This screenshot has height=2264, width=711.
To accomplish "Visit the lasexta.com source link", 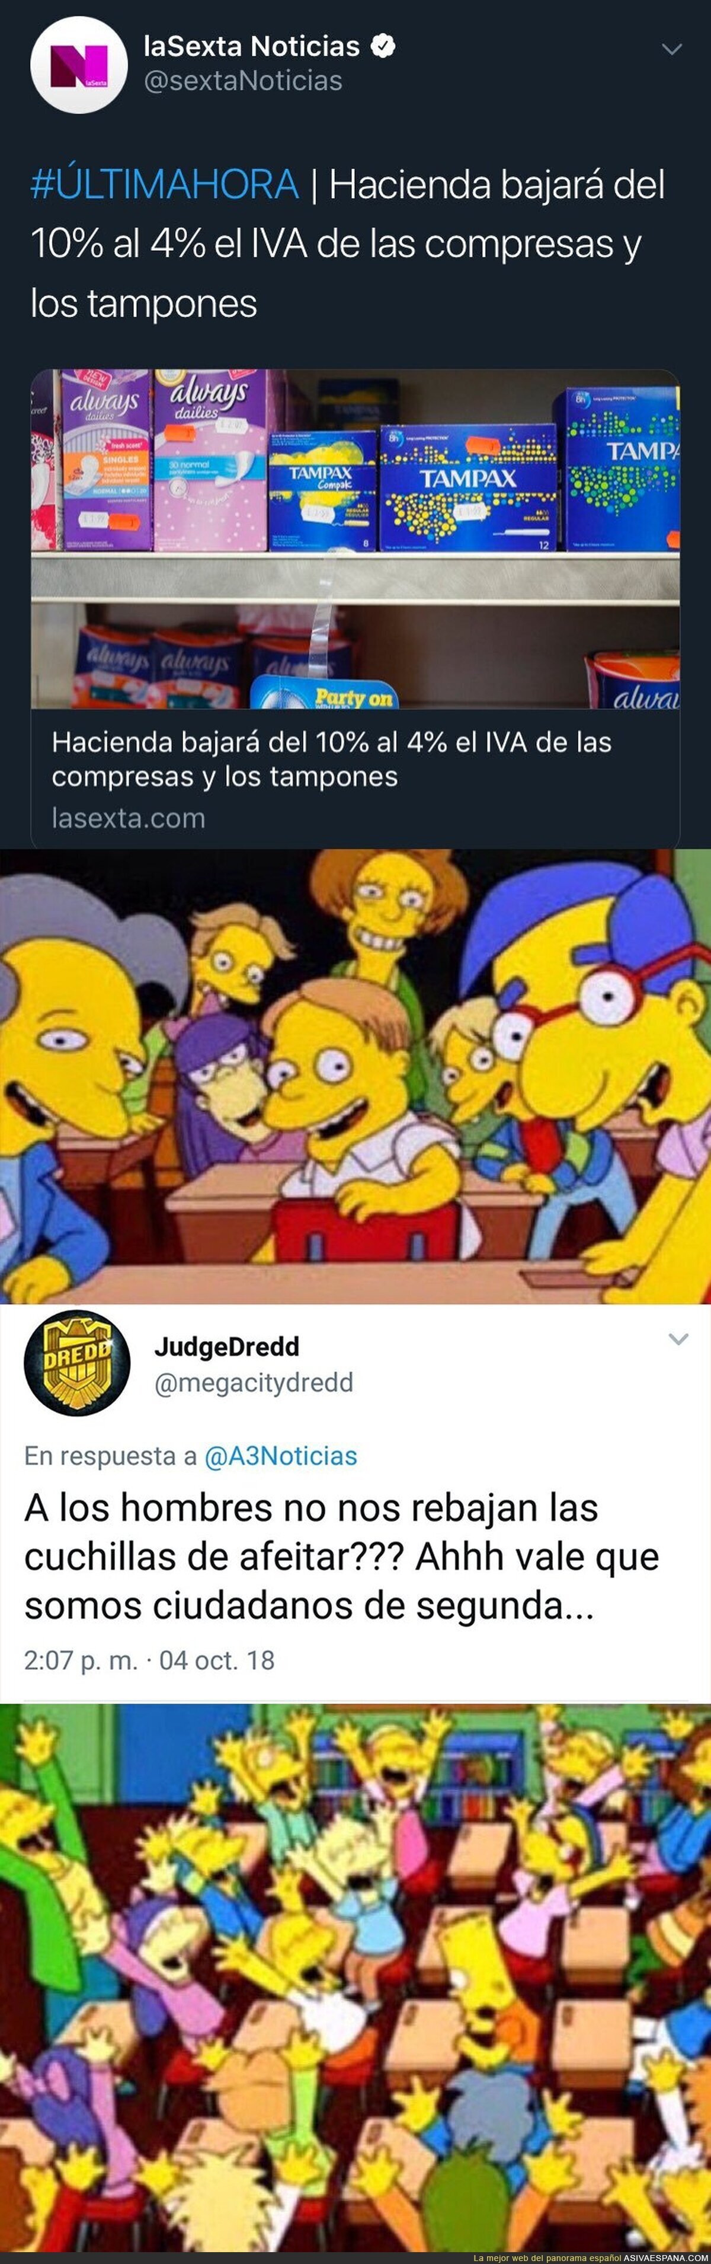I will (128, 818).
